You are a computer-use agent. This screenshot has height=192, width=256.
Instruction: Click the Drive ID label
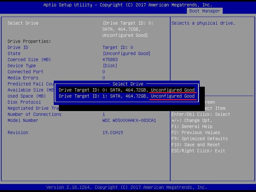(x=18, y=47)
